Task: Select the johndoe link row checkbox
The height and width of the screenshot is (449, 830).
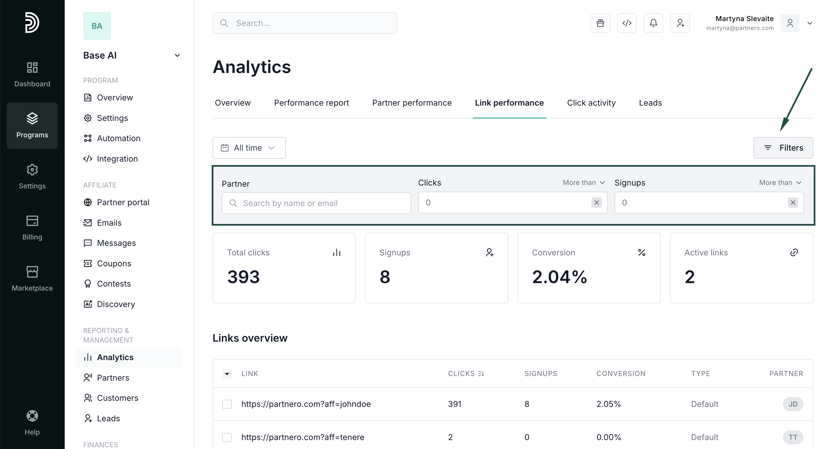Action: tap(227, 404)
